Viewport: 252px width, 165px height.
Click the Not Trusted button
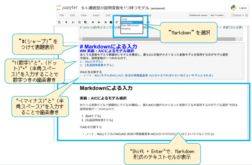[217, 15]
